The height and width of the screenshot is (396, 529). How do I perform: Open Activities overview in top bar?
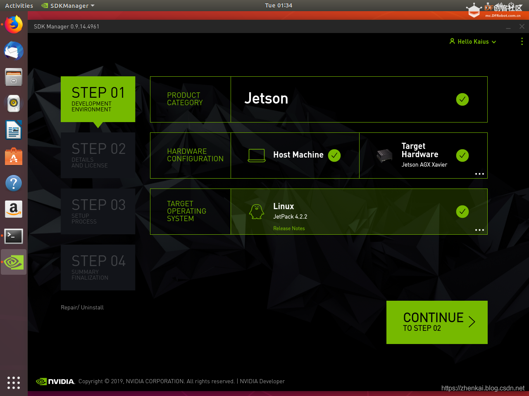(x=19, y=6)
